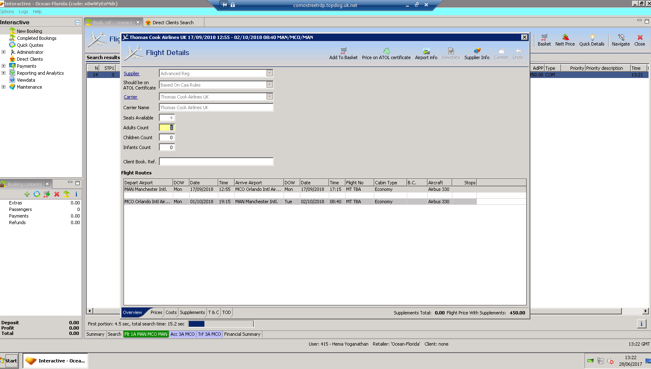Switch to the Costs tab
Viewport: 651px width, 369px height.
pyautogui.click(x=171, y=312)
